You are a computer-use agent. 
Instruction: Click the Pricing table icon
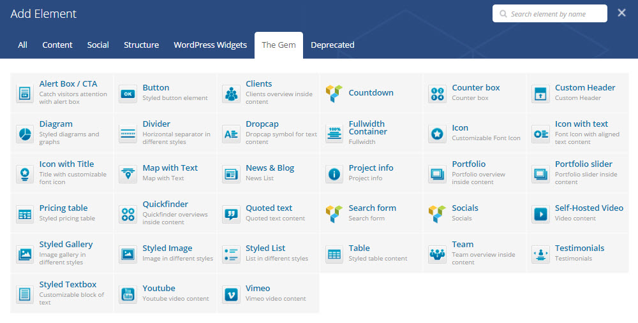coord(25,214)
